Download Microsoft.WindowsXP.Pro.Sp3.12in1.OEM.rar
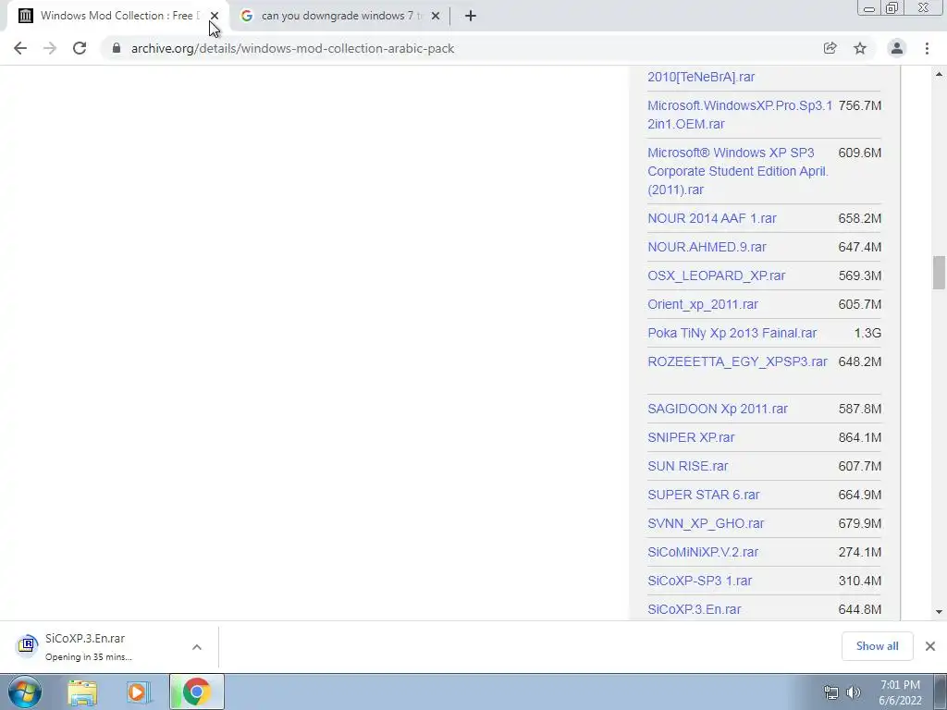947x710 pixels. (740, 115)
